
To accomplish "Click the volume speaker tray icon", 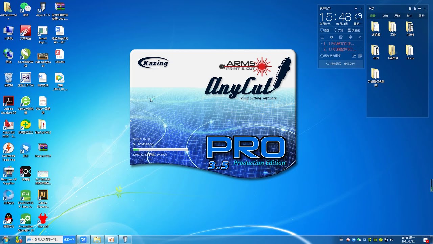I will tap(392, 240).
